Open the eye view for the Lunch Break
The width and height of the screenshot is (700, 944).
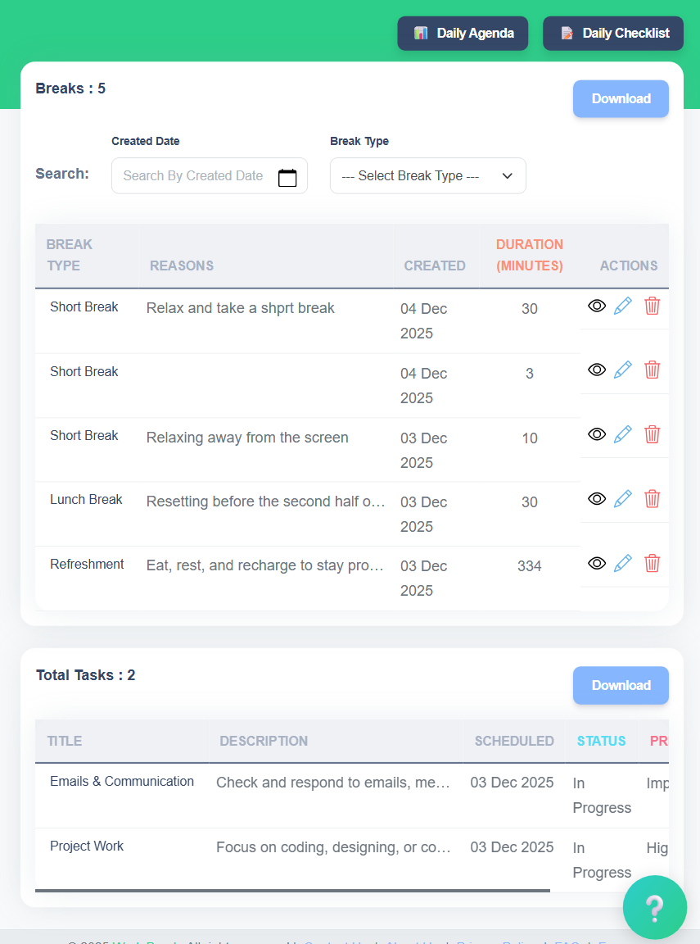point(597,498)
